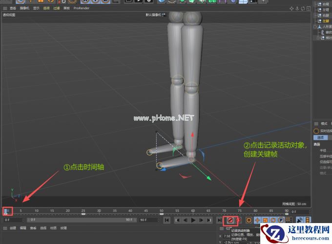
Task: Toggle the keyframe selection button
Action: 249,220
